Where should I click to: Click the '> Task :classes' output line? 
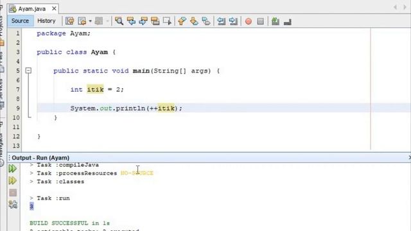coord(57,182)
